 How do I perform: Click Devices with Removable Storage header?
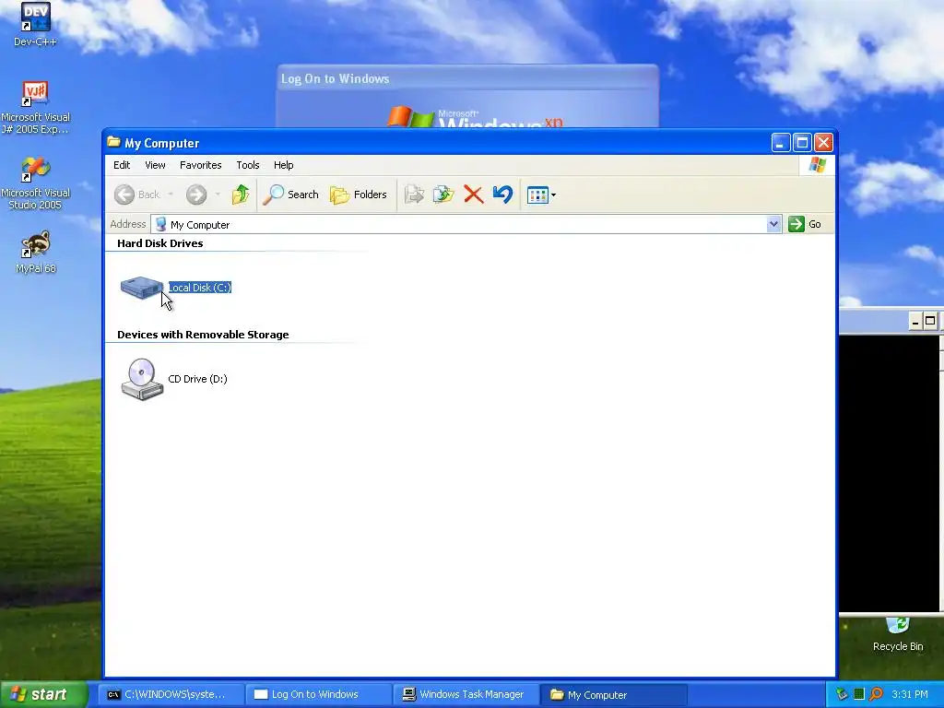(x=203, y=335)
